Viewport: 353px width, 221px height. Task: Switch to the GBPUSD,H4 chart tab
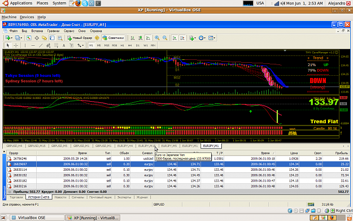pos(14,146)
